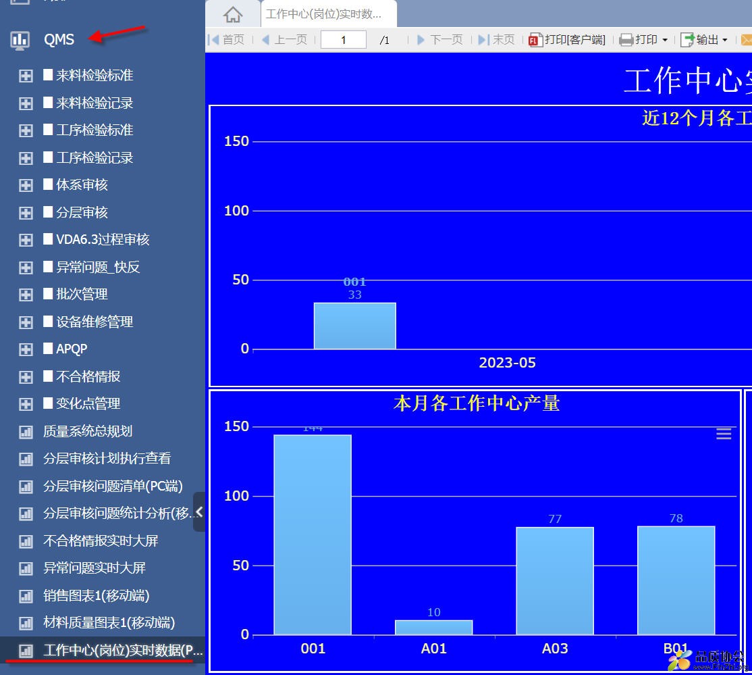Switch to the 工作中心(岗位)实时数... tab

[x=329, y=14]
